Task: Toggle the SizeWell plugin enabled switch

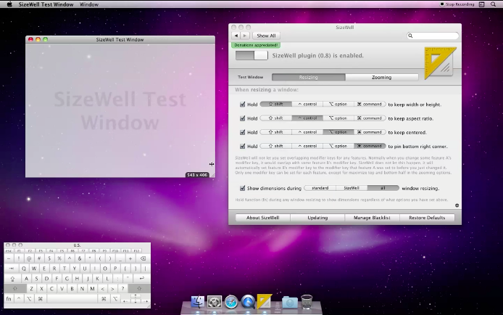Action: coord(251,55)
